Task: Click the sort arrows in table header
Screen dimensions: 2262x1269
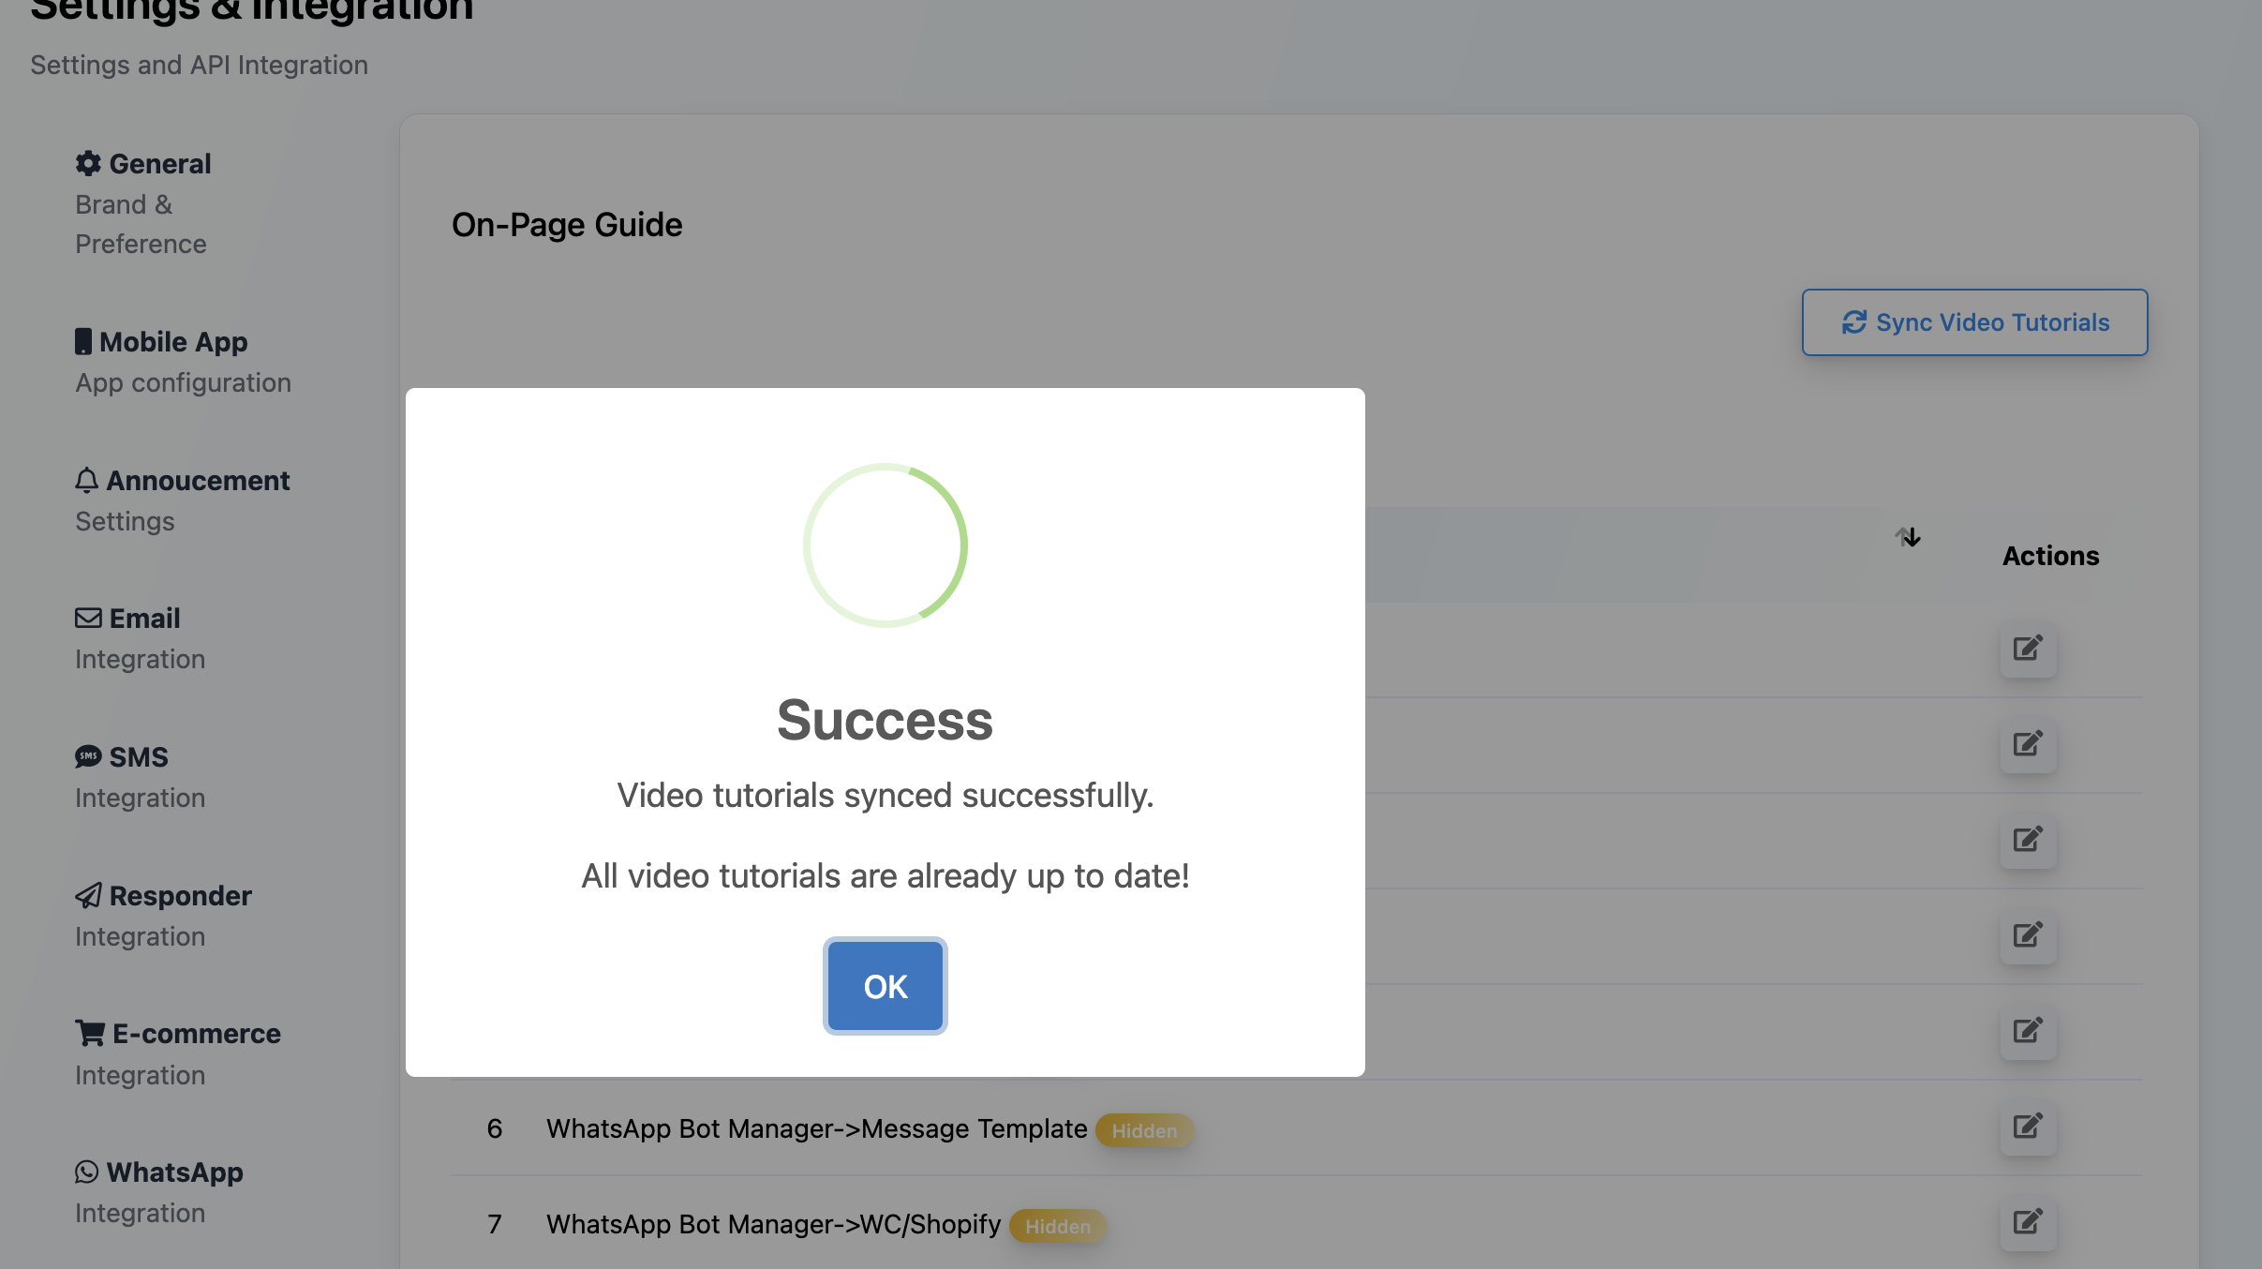Action: [1908, 537]
